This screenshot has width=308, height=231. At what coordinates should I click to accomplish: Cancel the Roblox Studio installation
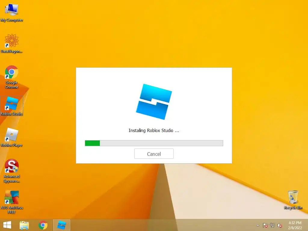(154, 154)
